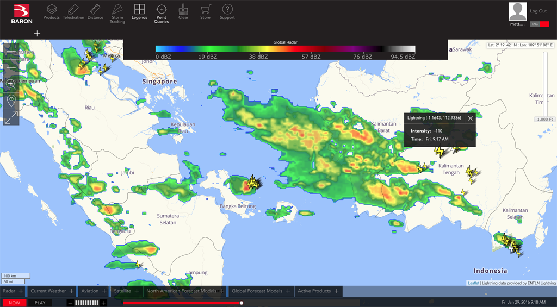Expand the Satellite menu plus sign

pos(137,291)
